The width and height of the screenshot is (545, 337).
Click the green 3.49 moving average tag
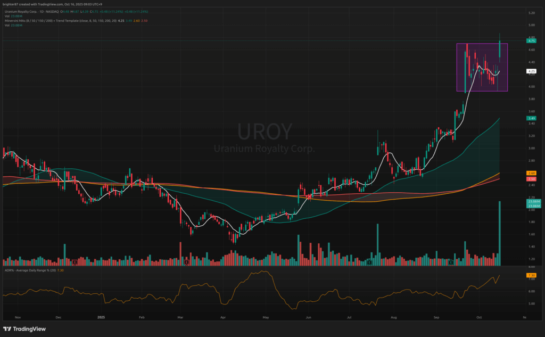click(531, 118)
